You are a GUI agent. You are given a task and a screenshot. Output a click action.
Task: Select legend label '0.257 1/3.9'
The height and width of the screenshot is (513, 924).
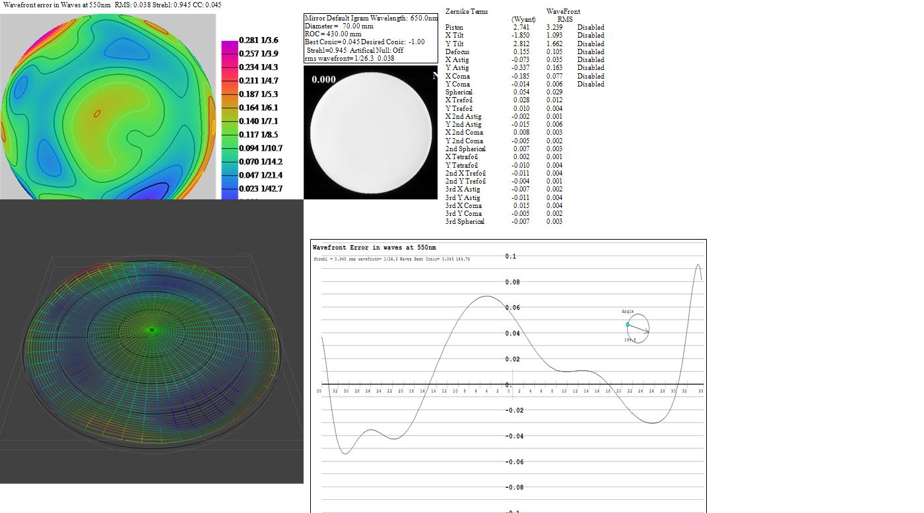(x=259, y=53)
